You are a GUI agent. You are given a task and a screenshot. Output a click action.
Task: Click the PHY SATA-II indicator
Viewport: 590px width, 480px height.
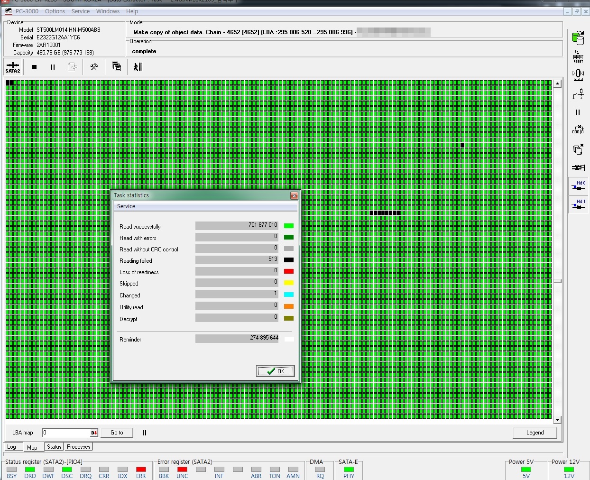pyautogui.click(x=349, y=470)
